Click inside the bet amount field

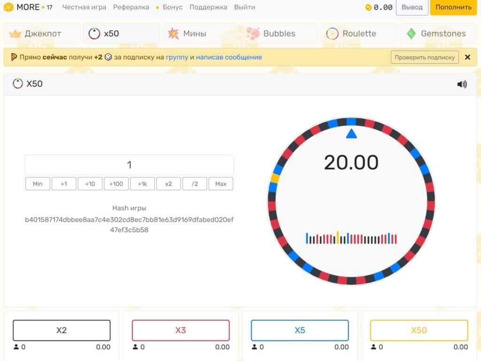click(129, 165)
